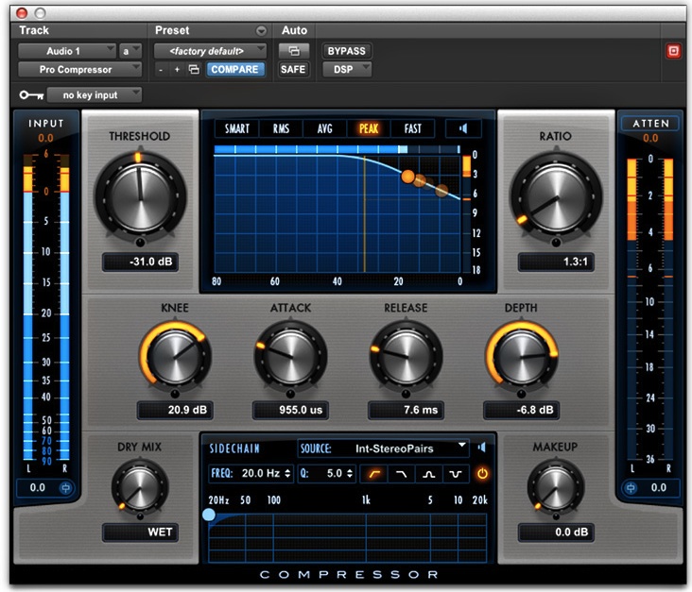Click the Q 5.0 stepper arrows

pyautogui.click(x=350, y=474)
